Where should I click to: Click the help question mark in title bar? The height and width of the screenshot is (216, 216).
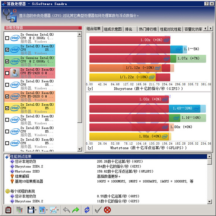(x=207, y=4)
